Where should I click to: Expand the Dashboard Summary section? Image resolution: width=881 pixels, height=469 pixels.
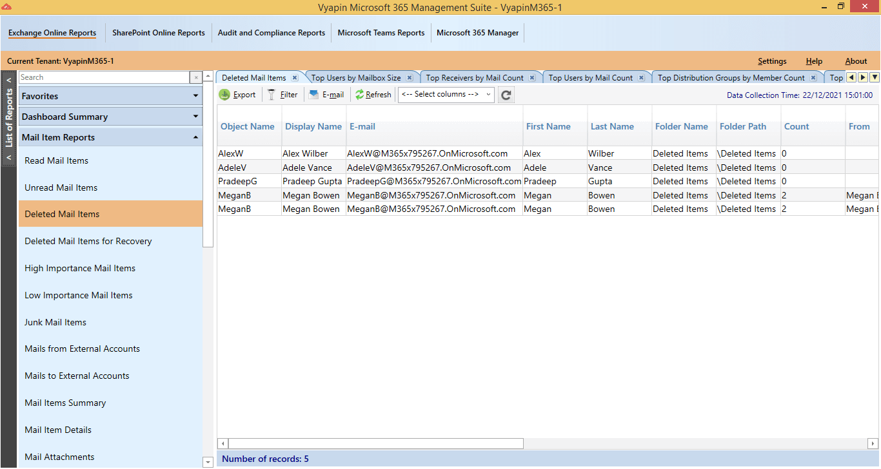(x=110, y=117)
